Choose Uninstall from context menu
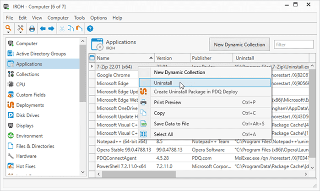320x191 pixels. (x=205, y=83)
